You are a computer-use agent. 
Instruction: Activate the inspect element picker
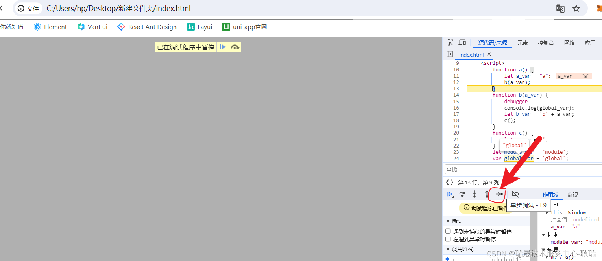[450, 42]
